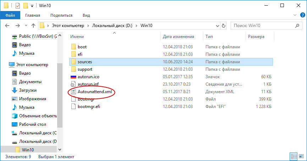
Task: Select the efi folder icon
Action: coord(73,54)
